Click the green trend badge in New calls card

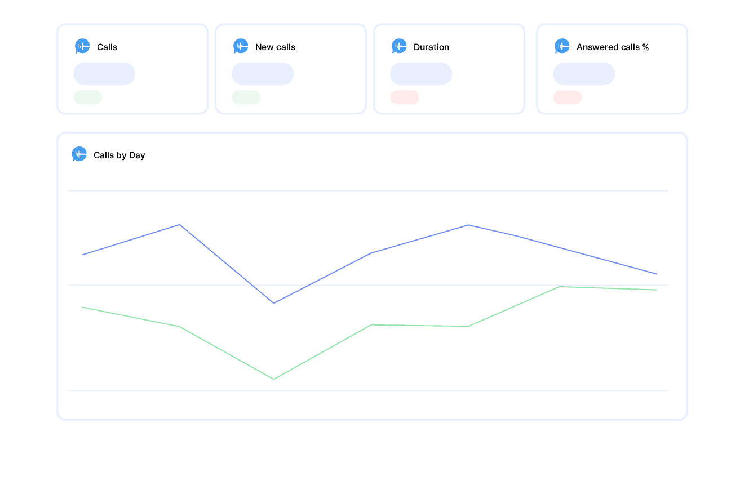tap(246, 97)
